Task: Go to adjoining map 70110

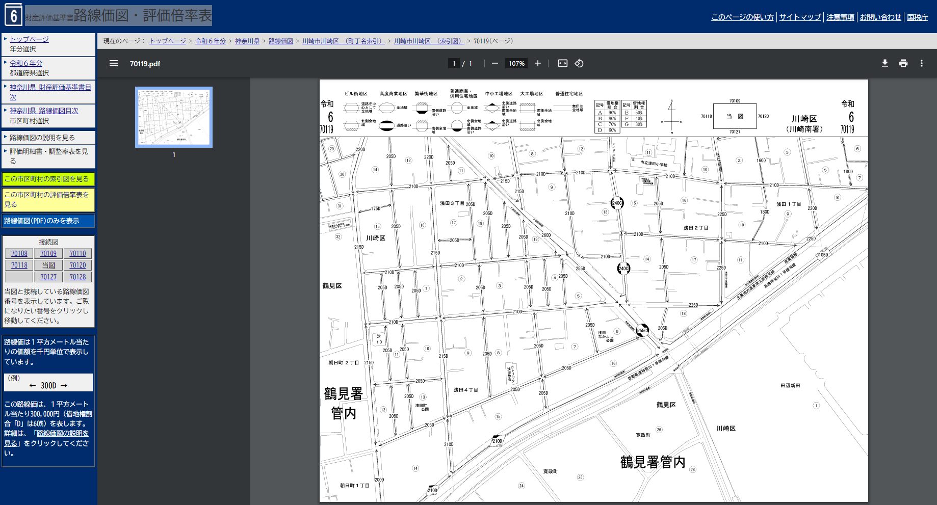Action: coord(77,253)
